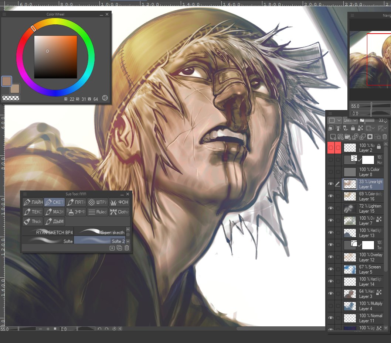Select Layer 2 in the layer list
Screen dimensions: 391x343
(x=363, y=148)
